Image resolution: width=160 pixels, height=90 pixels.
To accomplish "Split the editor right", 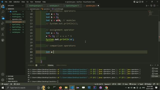I will (154, 6).
